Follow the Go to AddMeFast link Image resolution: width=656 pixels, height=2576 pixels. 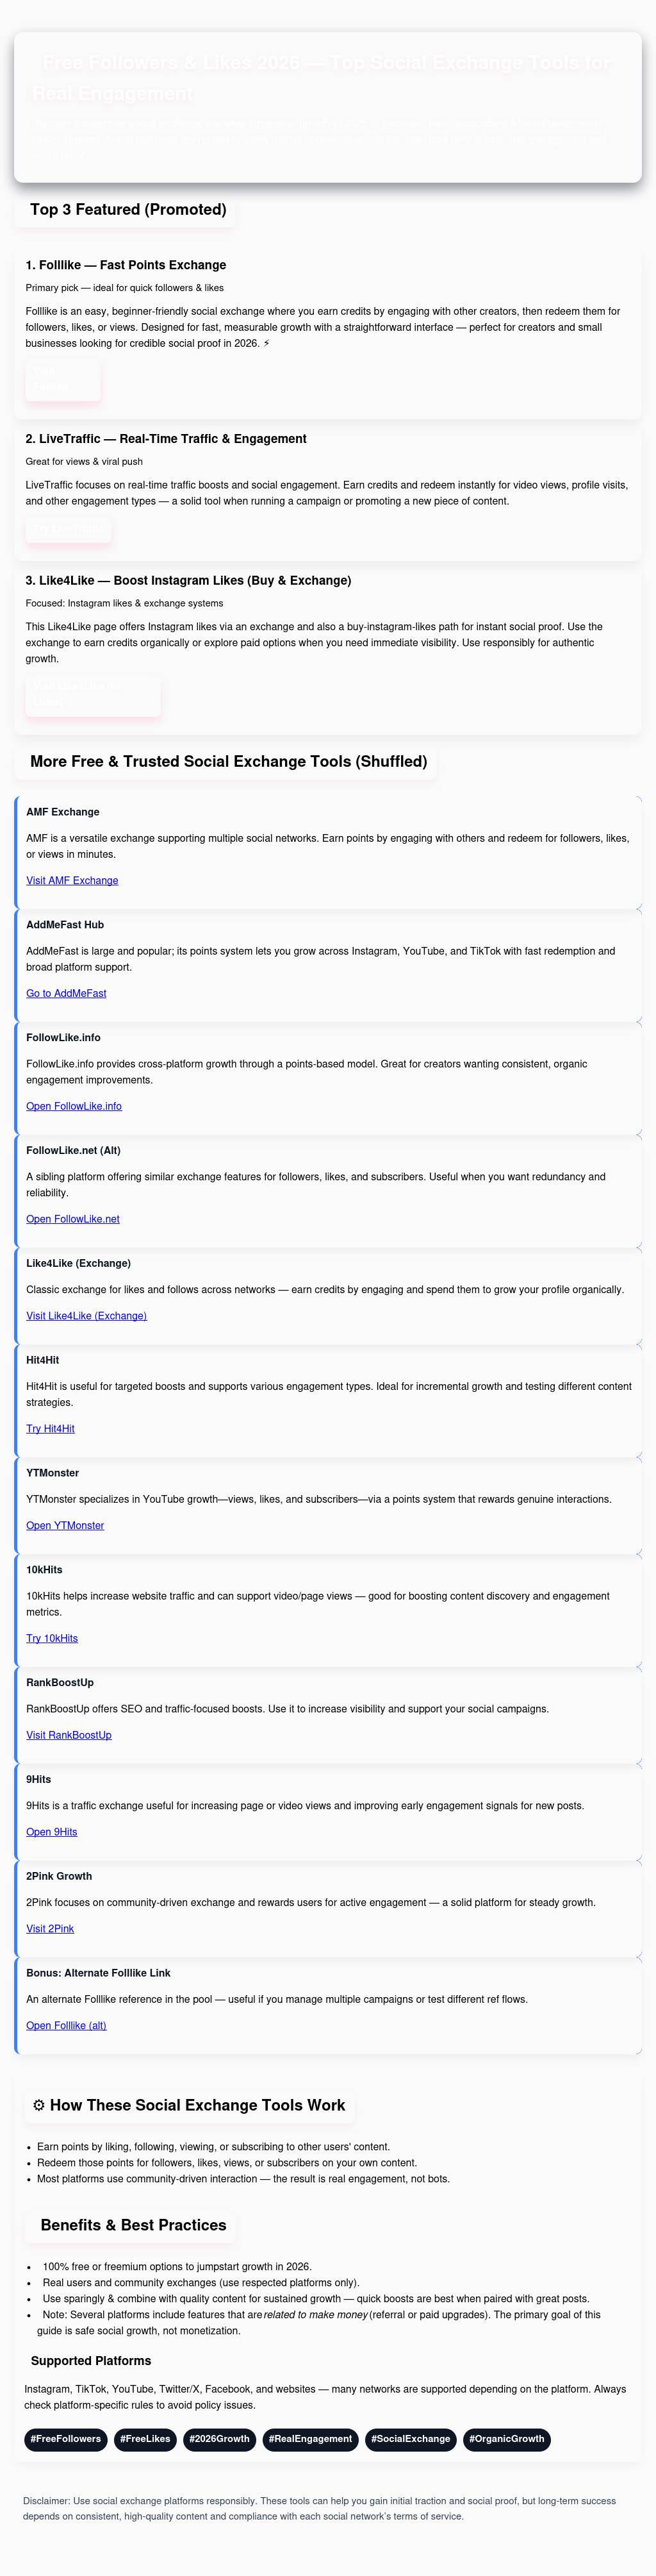click(x=66, y=993)
